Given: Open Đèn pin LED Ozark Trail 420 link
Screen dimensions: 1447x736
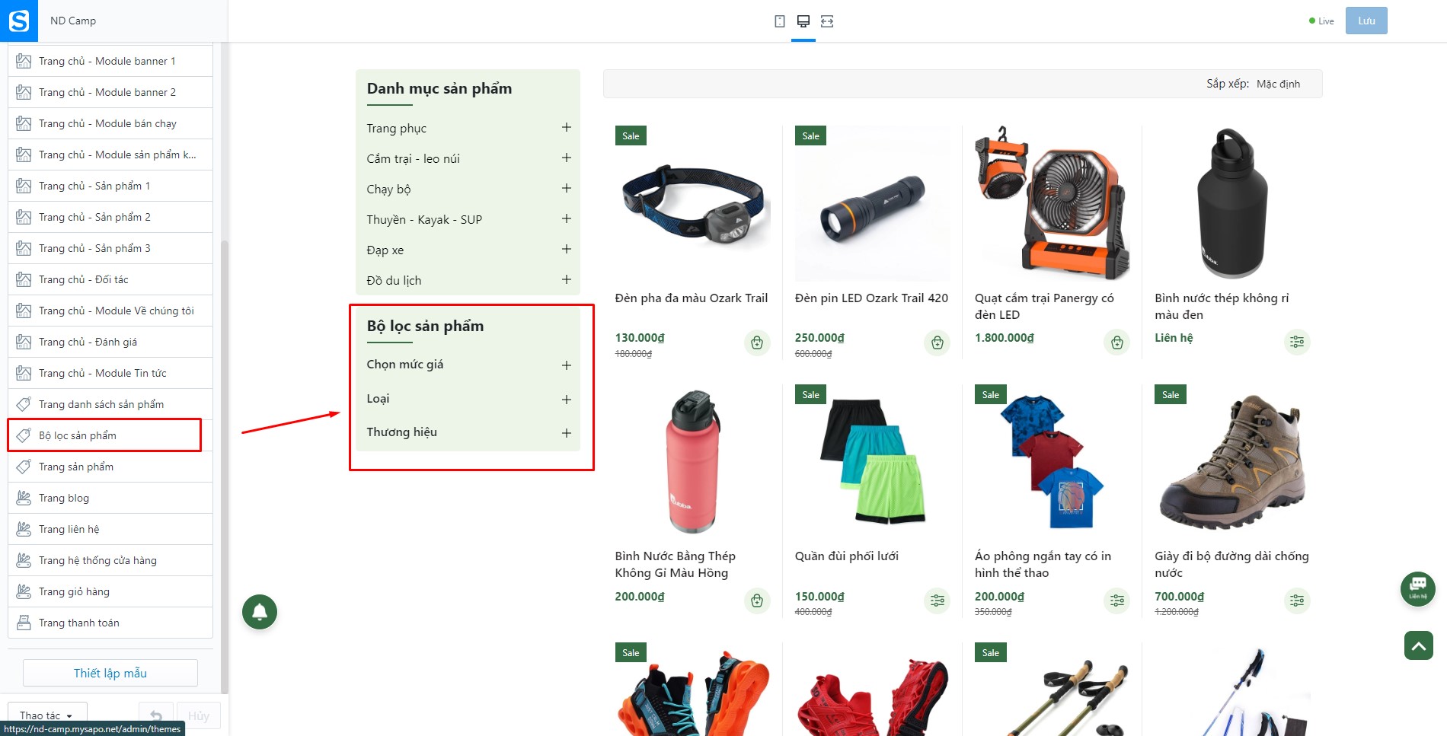Looking at the screenshot, I should 871,298.
